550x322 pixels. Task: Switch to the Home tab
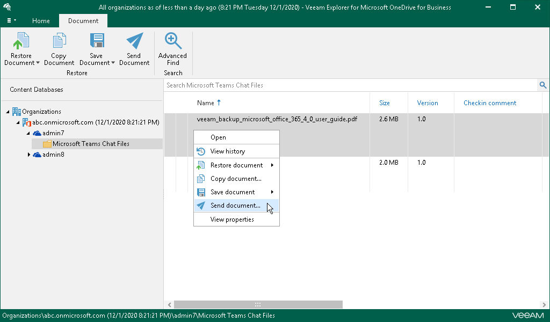41,21
